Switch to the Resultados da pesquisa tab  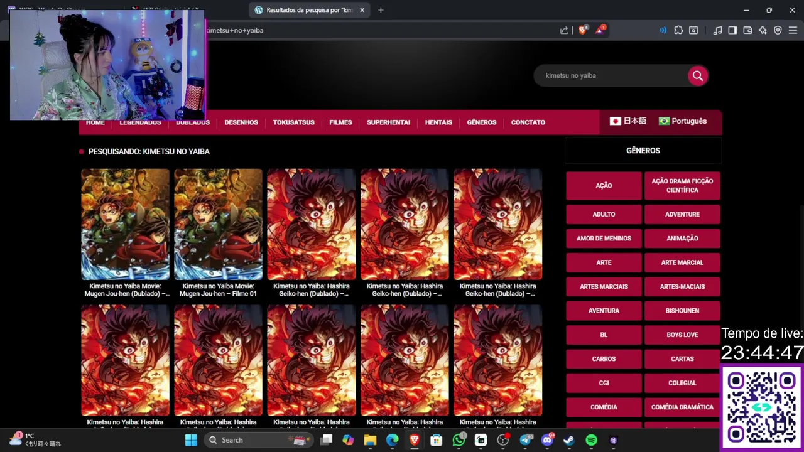tap(310, 10)
